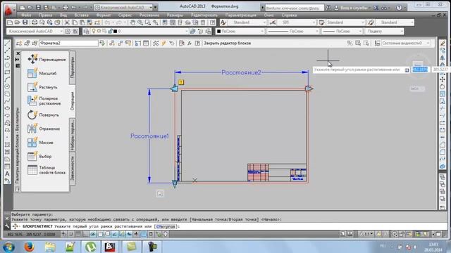Click the highlighted dynamic input coordinate field
The height and width of the screenshot is (253, 451).
(x=420, y=70)
